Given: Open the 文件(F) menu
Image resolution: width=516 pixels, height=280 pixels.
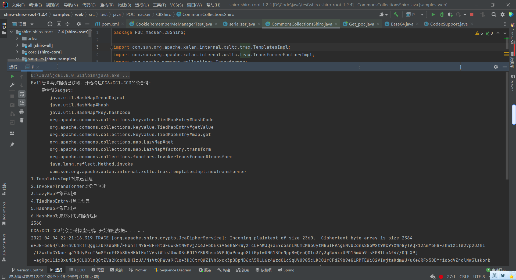Looking at the screenshot, I should click(x=18, y=5).
